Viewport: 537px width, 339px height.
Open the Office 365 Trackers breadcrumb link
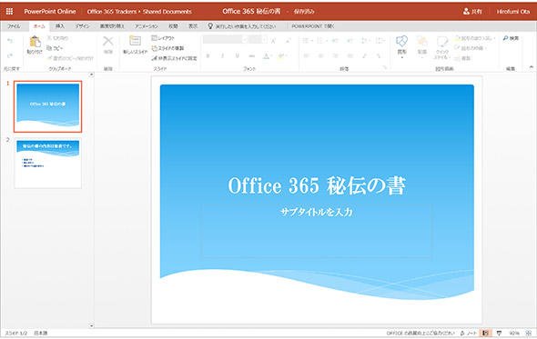tap(112, 11)
